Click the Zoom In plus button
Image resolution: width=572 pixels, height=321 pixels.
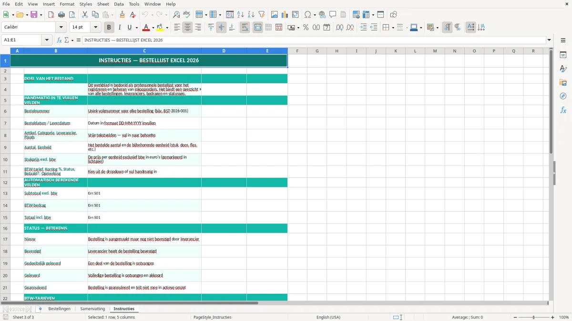pyautogui.click(x=553, y=317)
